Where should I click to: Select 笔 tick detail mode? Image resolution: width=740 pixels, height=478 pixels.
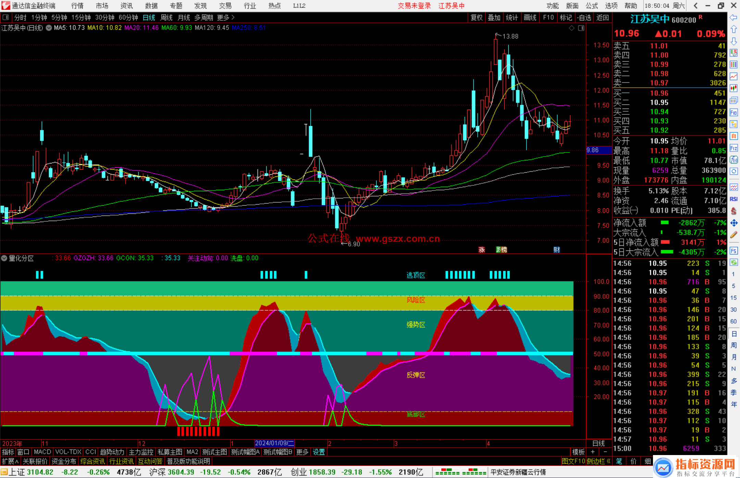[619, 461]
